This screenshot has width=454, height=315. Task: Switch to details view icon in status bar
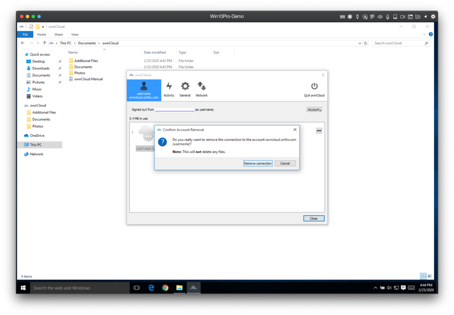423,276
